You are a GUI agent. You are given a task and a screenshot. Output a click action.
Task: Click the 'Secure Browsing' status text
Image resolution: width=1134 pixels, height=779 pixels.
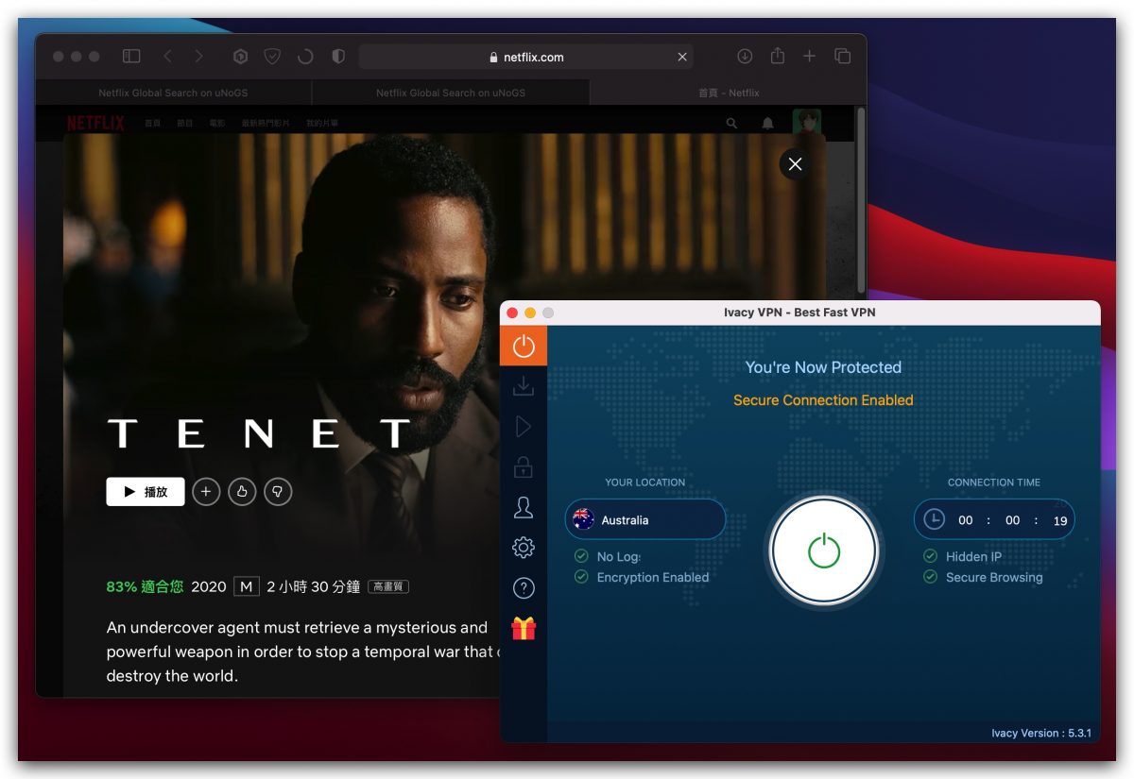[994, 578]
